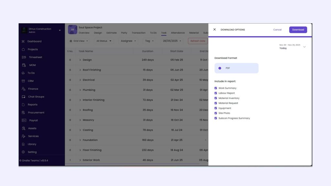Viewport: 331px width, 186px height.
Task: Close the Download Options panel with X
Action: click(x=215, y=29)
